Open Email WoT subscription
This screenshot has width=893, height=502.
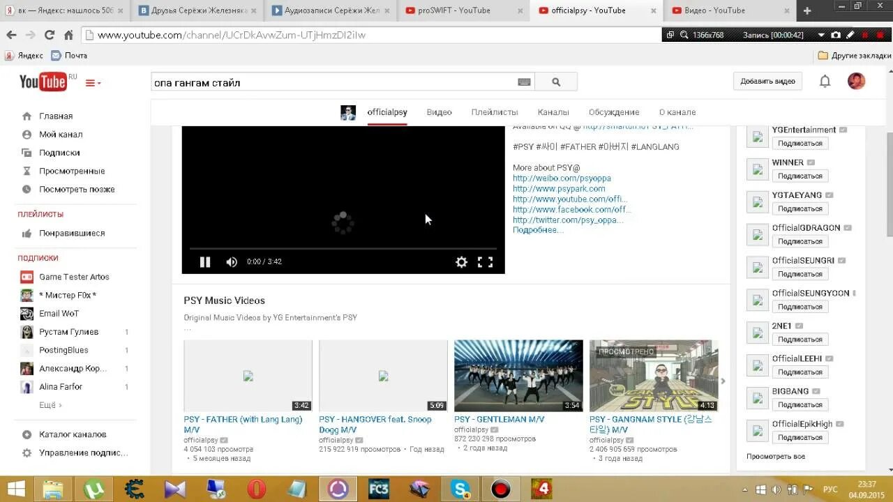(59, 314)
